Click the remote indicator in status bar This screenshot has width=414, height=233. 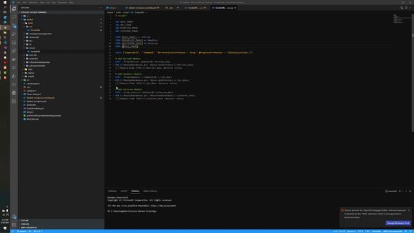(x=12, y=232)
